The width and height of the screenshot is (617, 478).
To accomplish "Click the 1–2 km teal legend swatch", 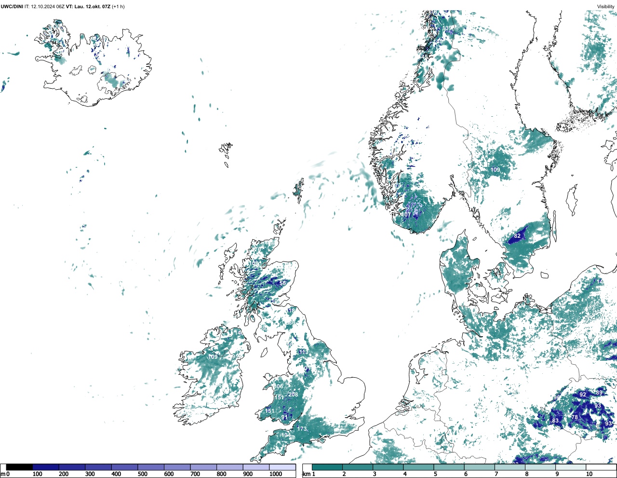I will pyautogui.click(x=327, y=467).
